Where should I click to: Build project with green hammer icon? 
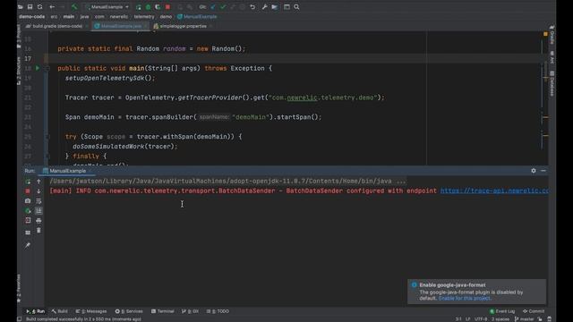click(74, 7)
